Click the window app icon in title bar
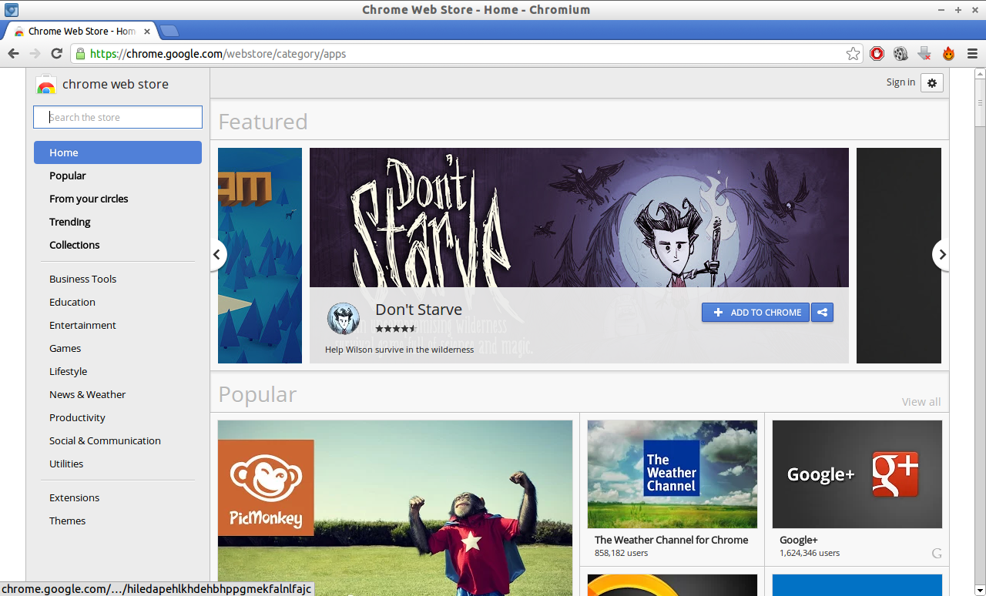This screenshot has height=596, width=986. click(12, 10)
